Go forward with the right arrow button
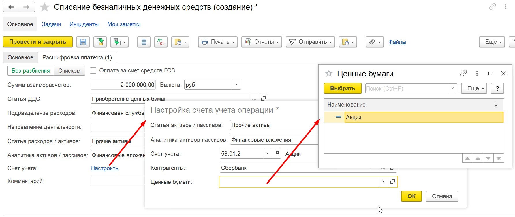515x217 pixels. 27,7
